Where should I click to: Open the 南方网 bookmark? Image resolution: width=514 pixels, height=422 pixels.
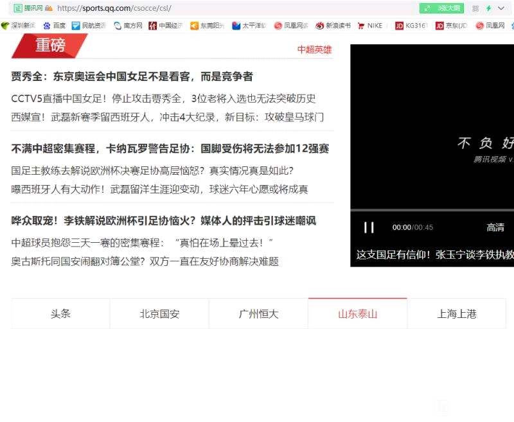[128, 26]
